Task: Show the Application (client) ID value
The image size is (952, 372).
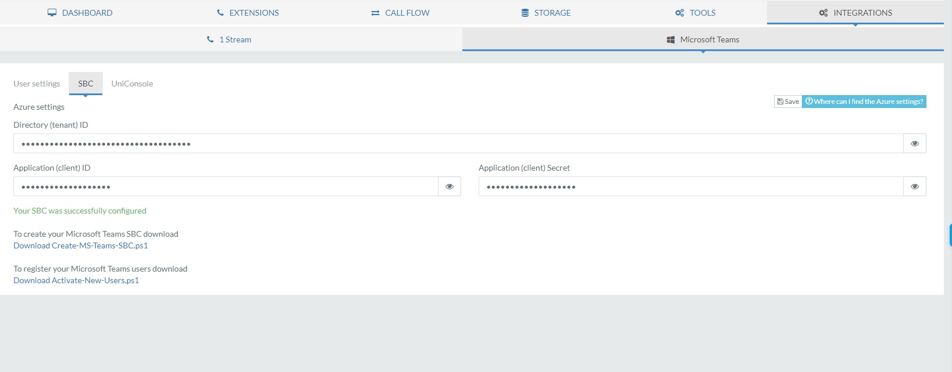Action: pos(450,186)
